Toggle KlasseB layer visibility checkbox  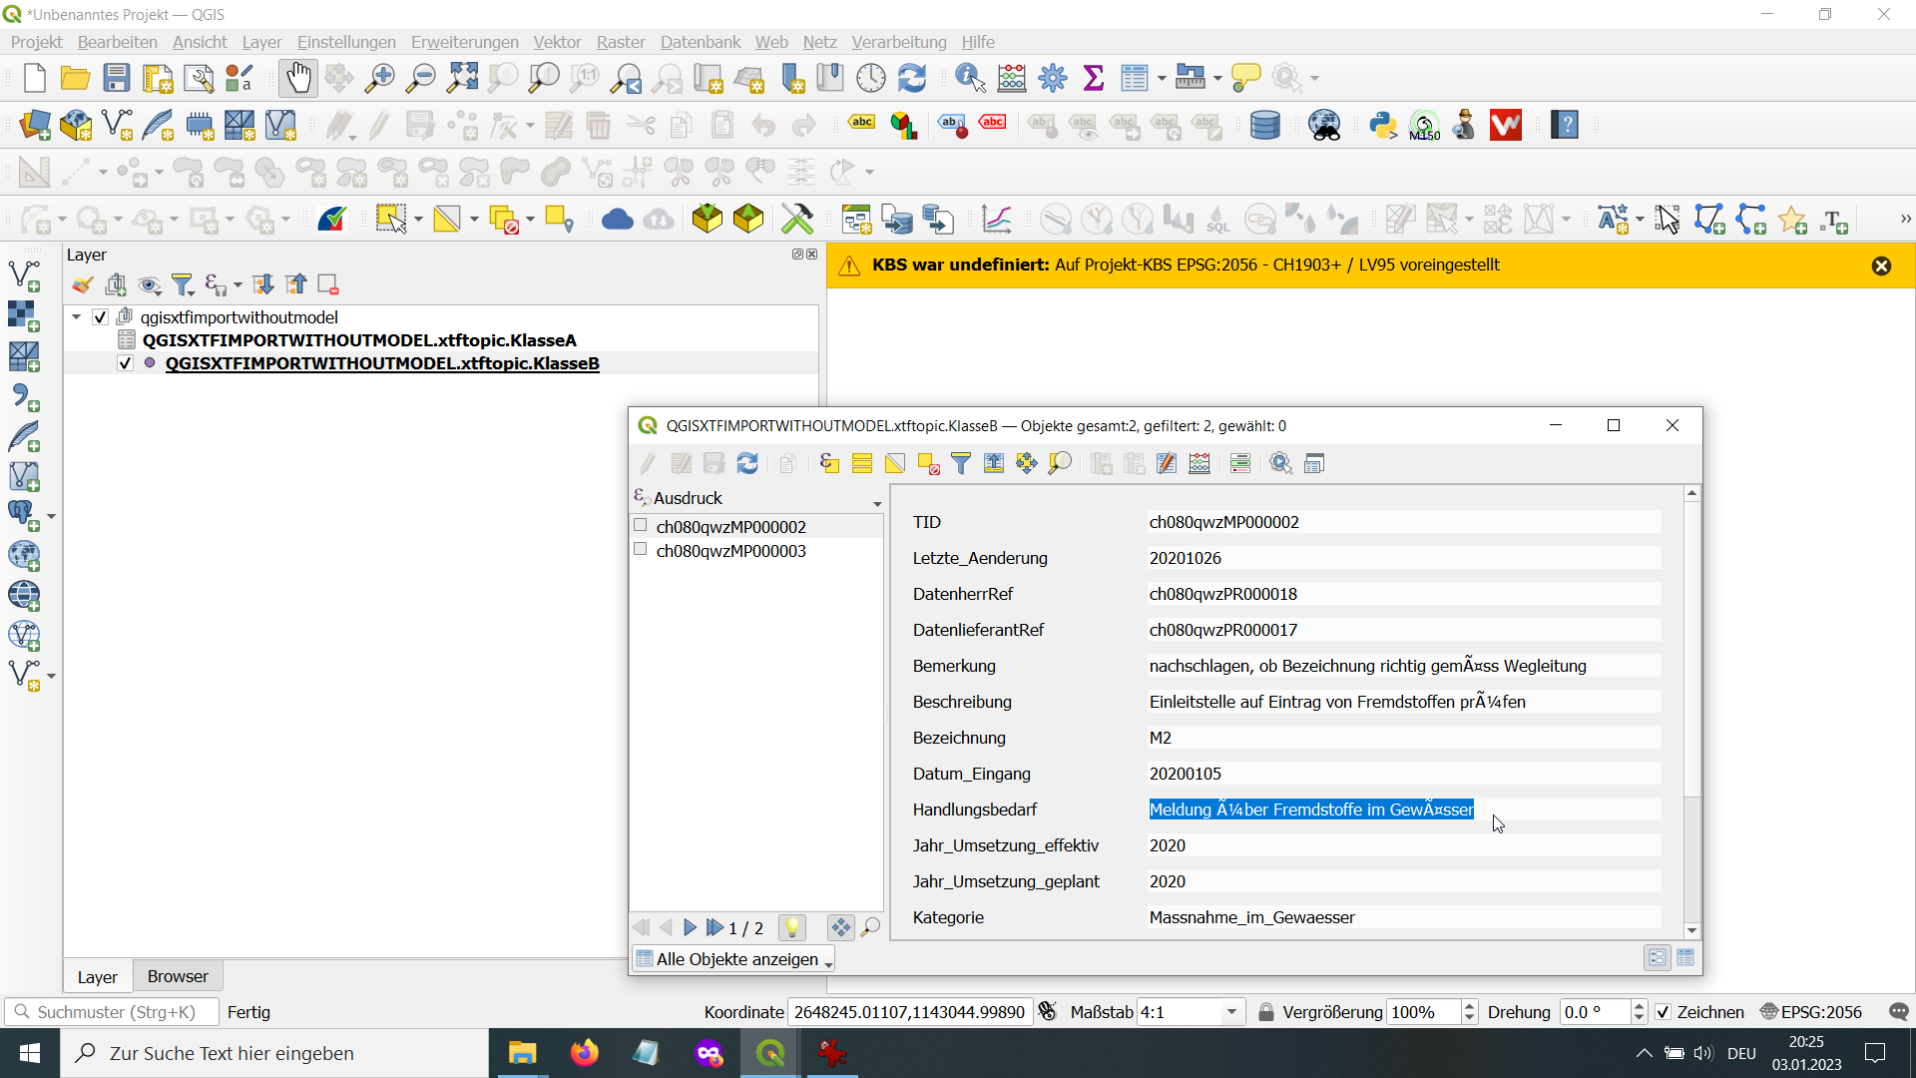tap(125, 363)
